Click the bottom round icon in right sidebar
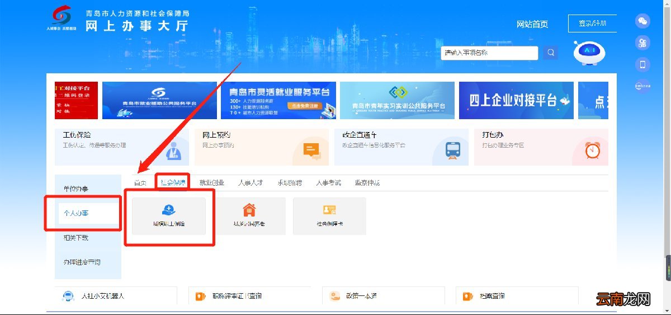 tap(642, 86)
